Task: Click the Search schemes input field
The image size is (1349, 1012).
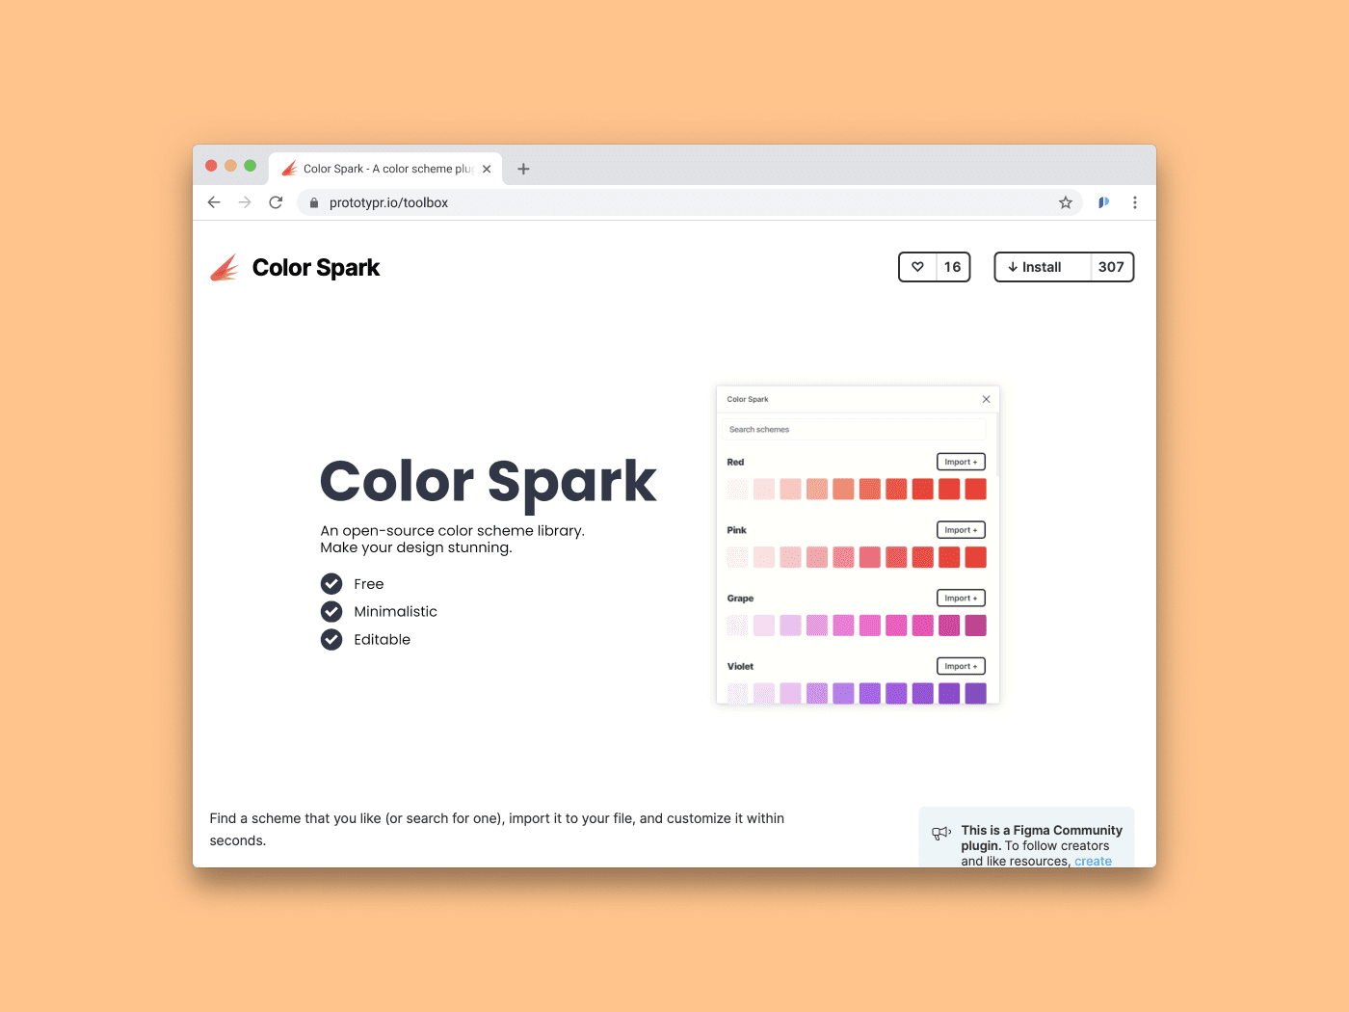Action: pyautogui.click(x=854, y=429)
